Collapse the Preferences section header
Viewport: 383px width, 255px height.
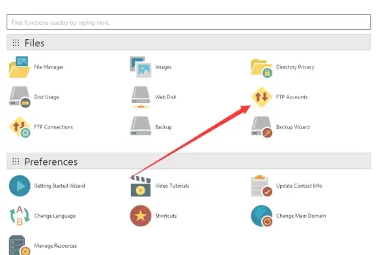189,161
